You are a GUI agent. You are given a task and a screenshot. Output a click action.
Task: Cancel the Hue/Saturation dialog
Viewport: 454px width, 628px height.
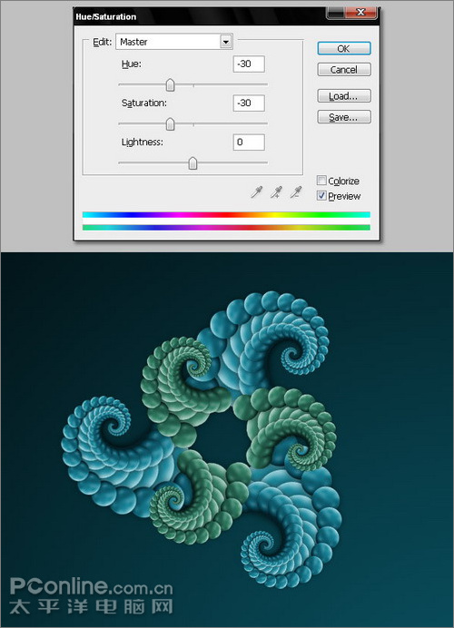pyautogui.click(x=344, y=70)
